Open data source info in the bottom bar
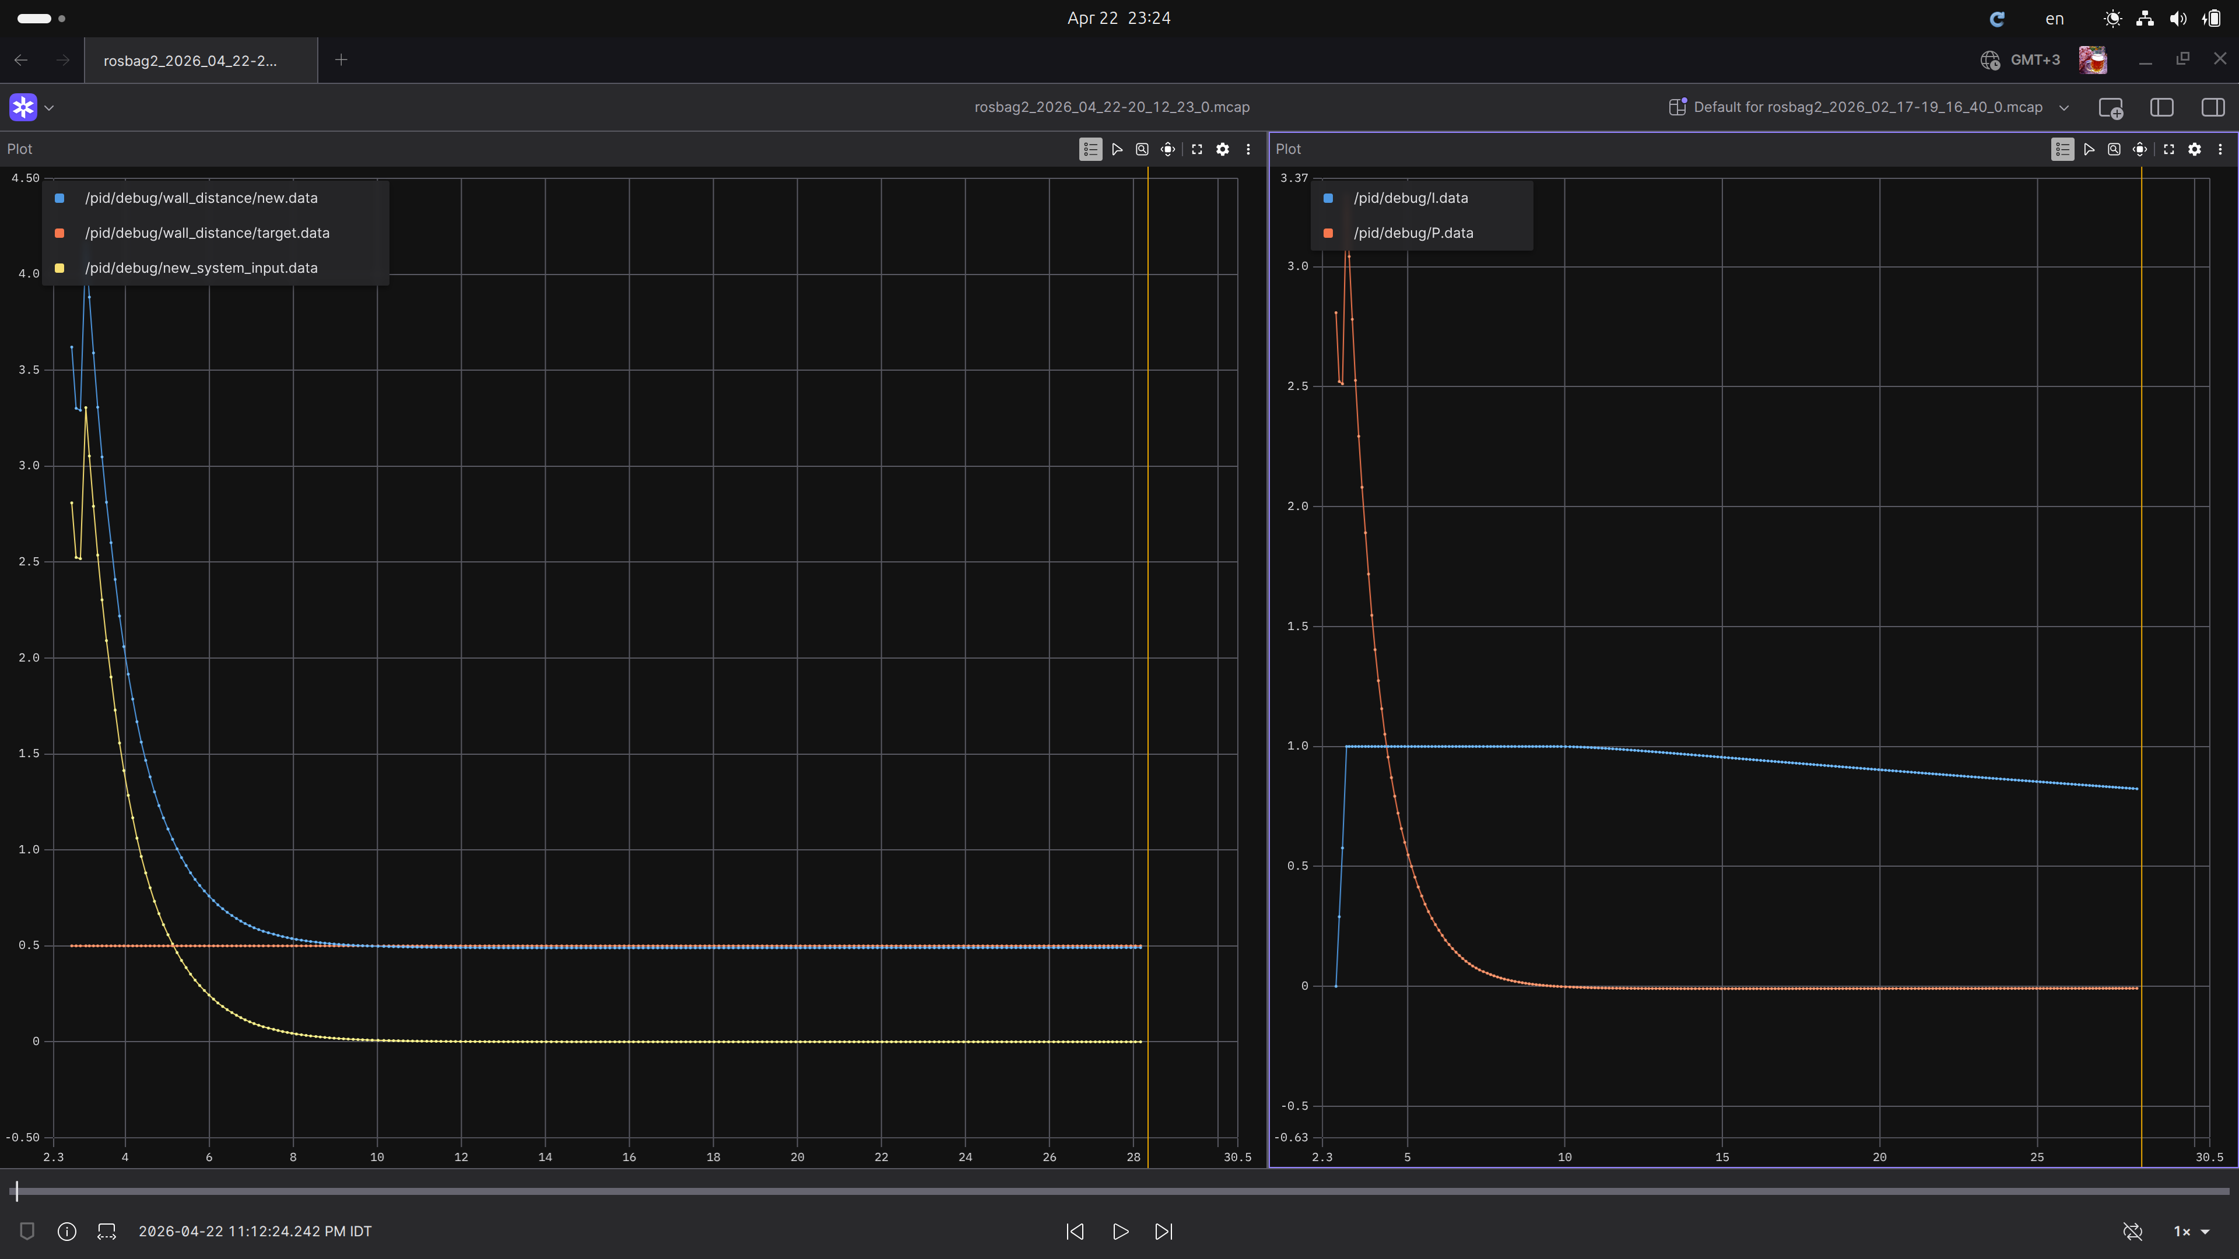This screenshot has width=2239, height=1259. [x=67, y=1231]
